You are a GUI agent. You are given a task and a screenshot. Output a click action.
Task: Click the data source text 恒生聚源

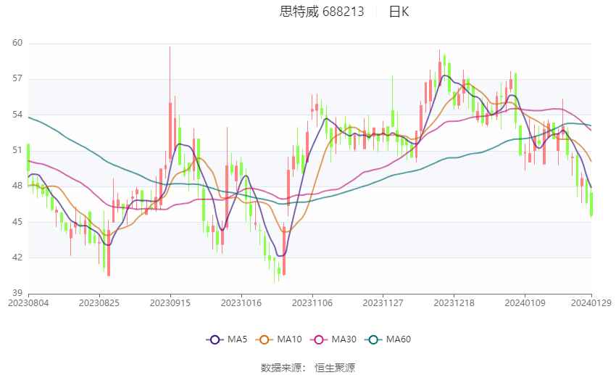335,368
